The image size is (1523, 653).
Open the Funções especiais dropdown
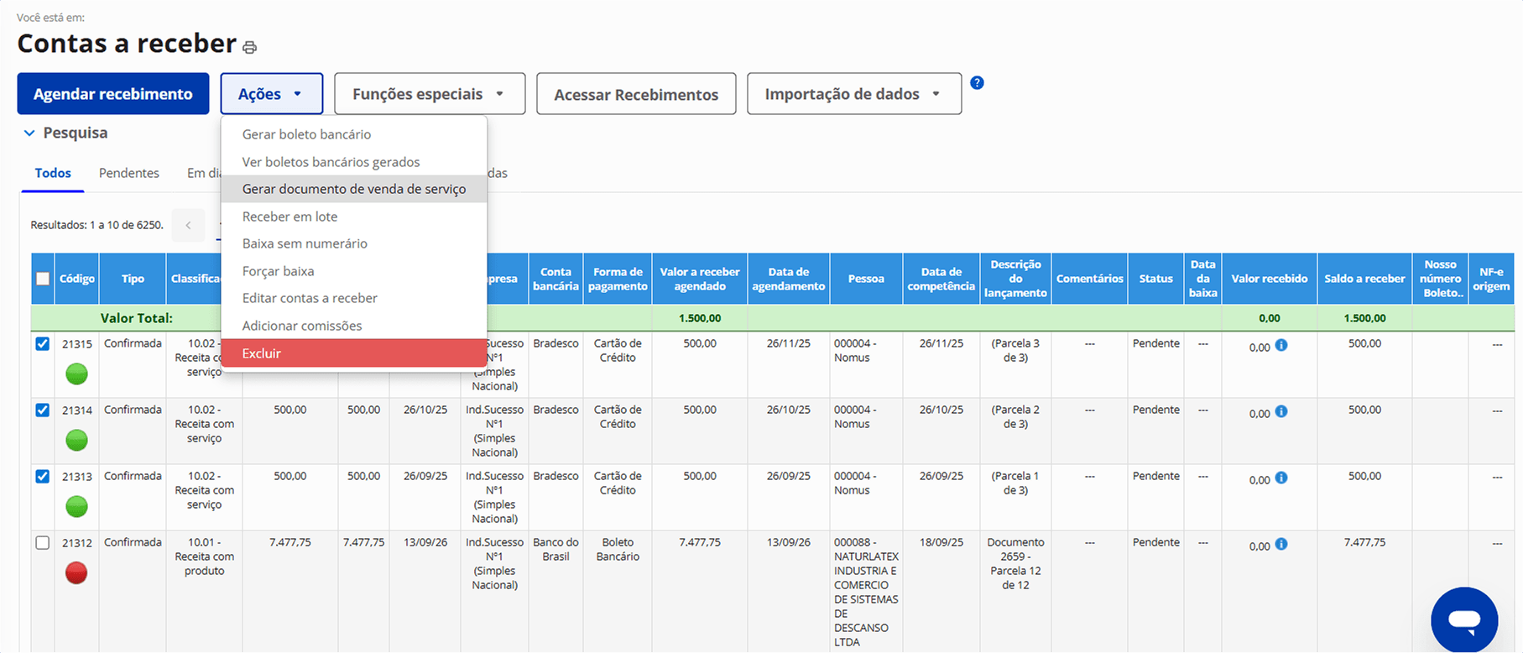(x=429, y=94)
